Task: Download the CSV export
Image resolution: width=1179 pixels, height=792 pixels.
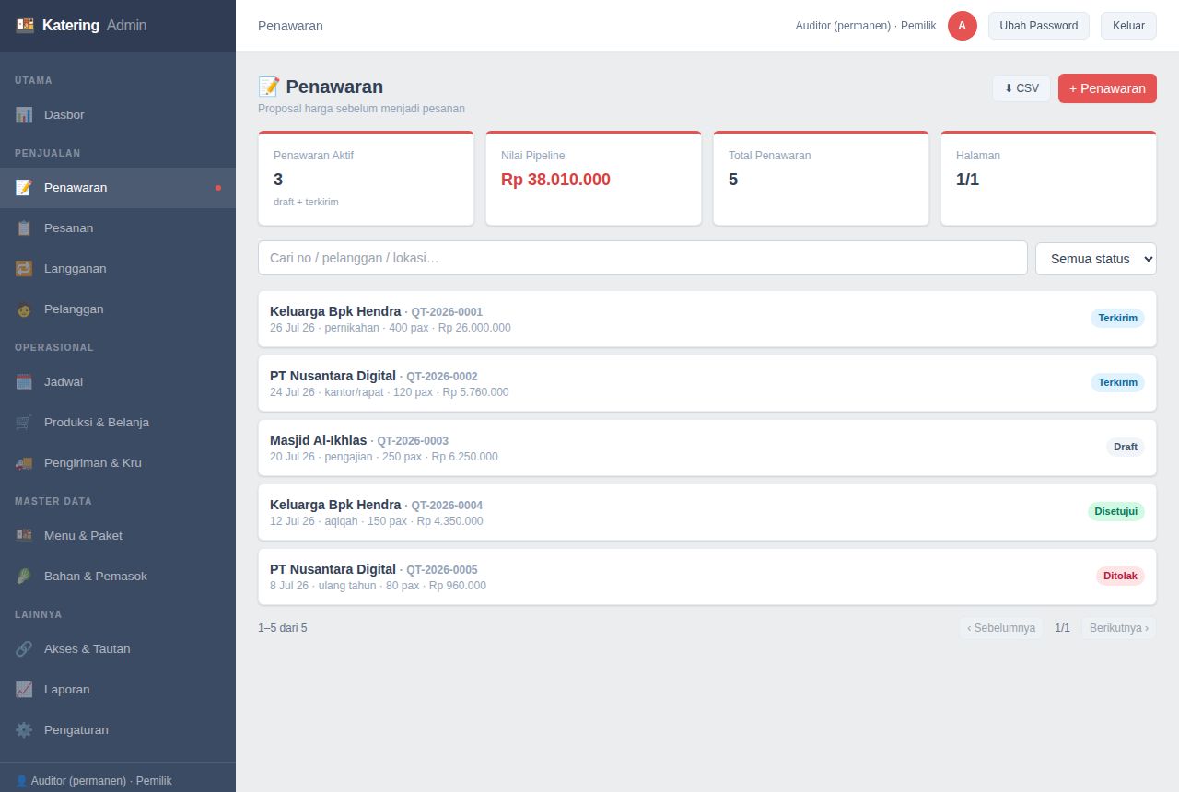Action: click(1021, 88)
